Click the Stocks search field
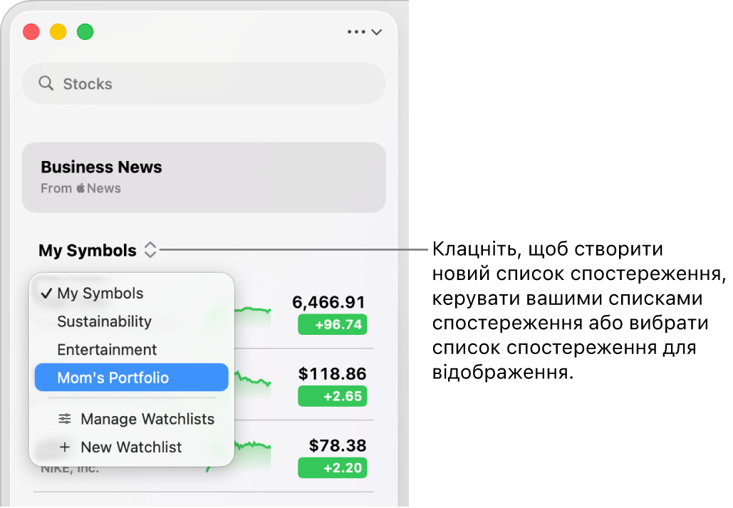Viewport: 733px width, 508px height. click(204, 84)
